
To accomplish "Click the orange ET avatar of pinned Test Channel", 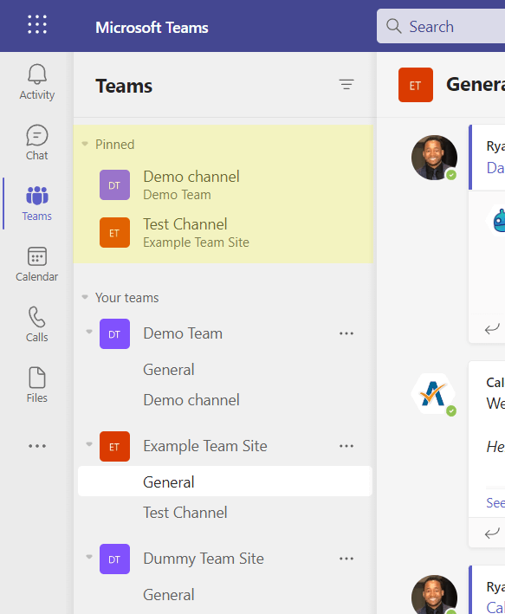I will pyautogui.click(x=114, y=233).
